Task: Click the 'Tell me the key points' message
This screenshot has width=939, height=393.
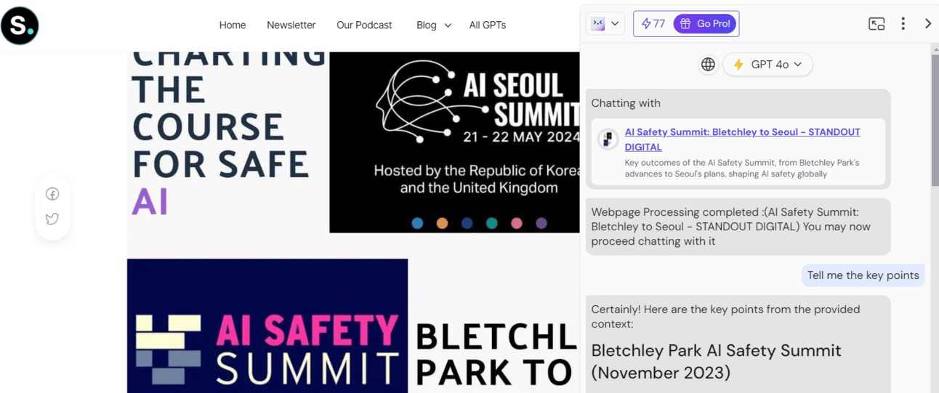Action: click(x=863, y=275)
